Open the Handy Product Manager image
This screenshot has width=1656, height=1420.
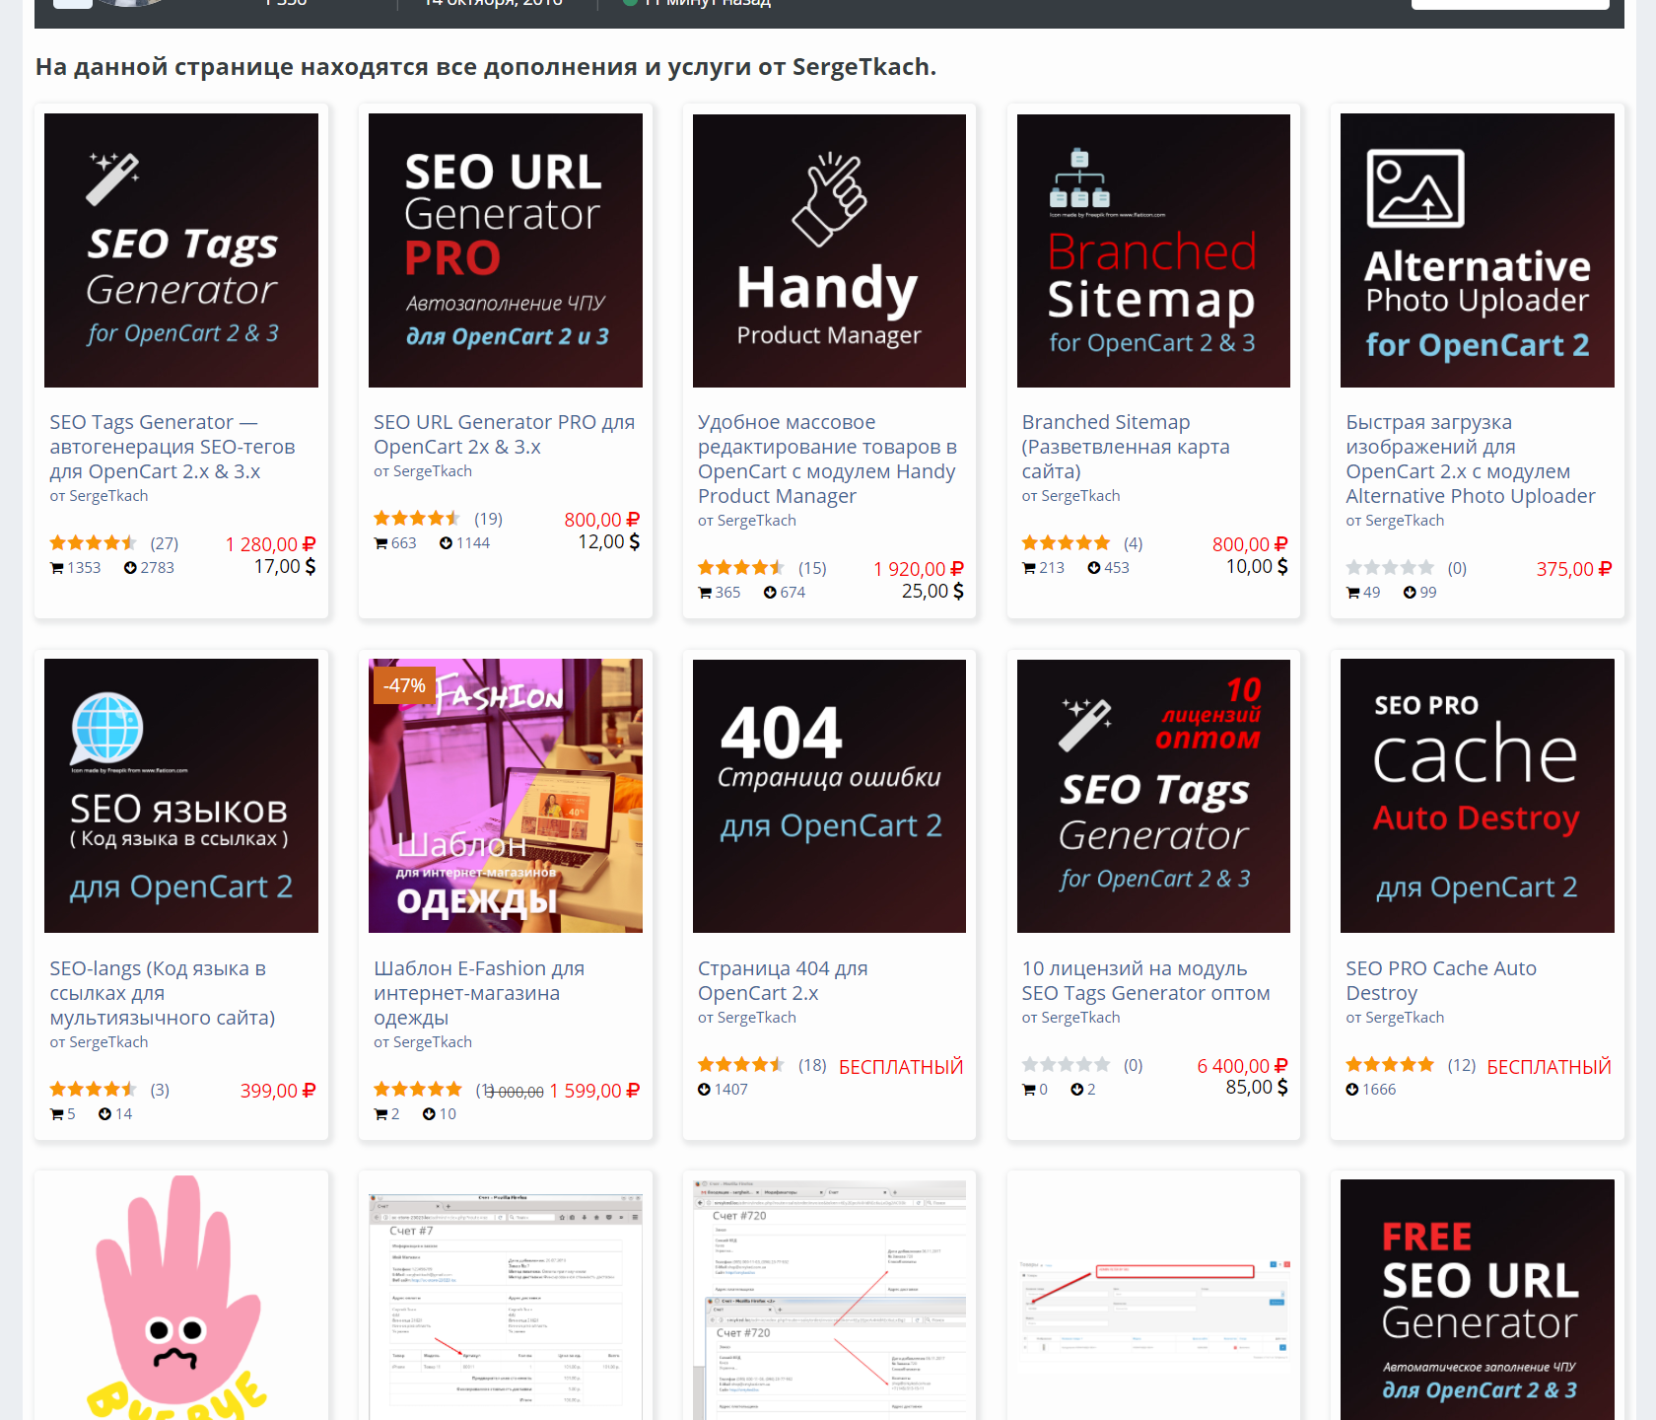tap(829, 250)
